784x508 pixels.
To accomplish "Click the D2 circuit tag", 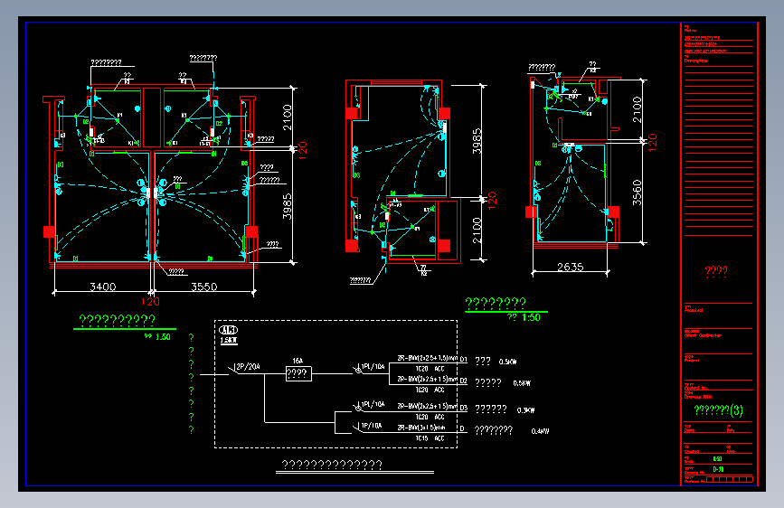I will [464, 381].
